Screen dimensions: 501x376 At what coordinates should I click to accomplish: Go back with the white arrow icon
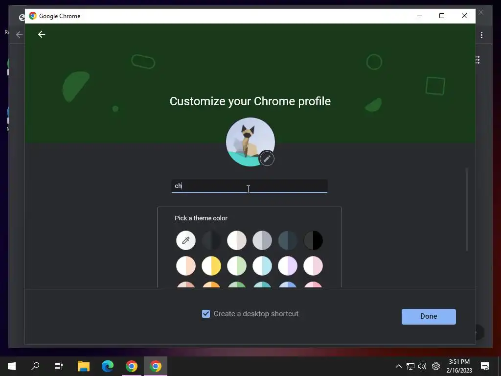click(42, 34)
